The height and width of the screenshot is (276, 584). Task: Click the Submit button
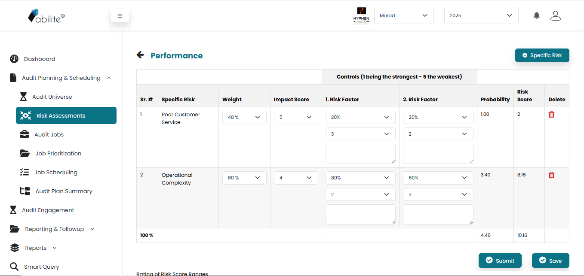(x=500, y=261)
